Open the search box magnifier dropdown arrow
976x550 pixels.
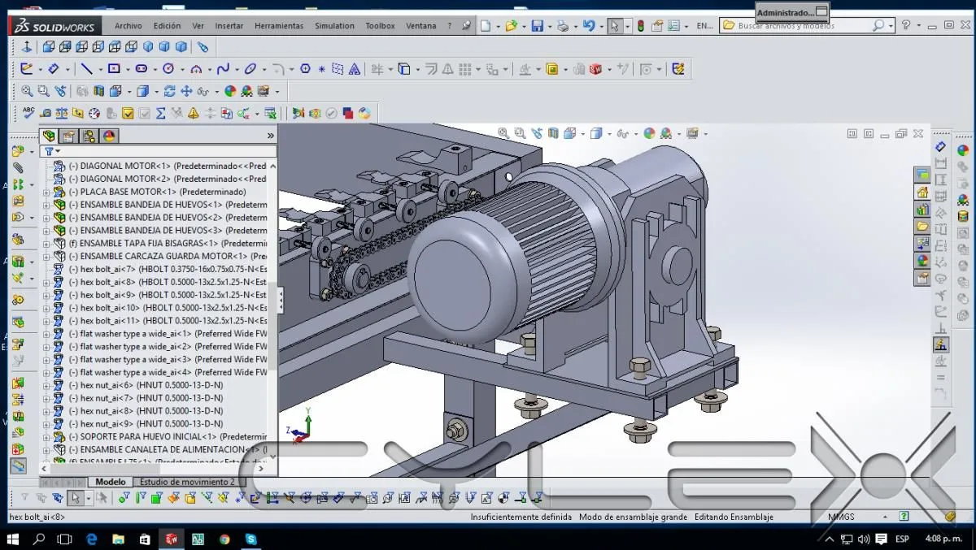click(x=892, y=26)
